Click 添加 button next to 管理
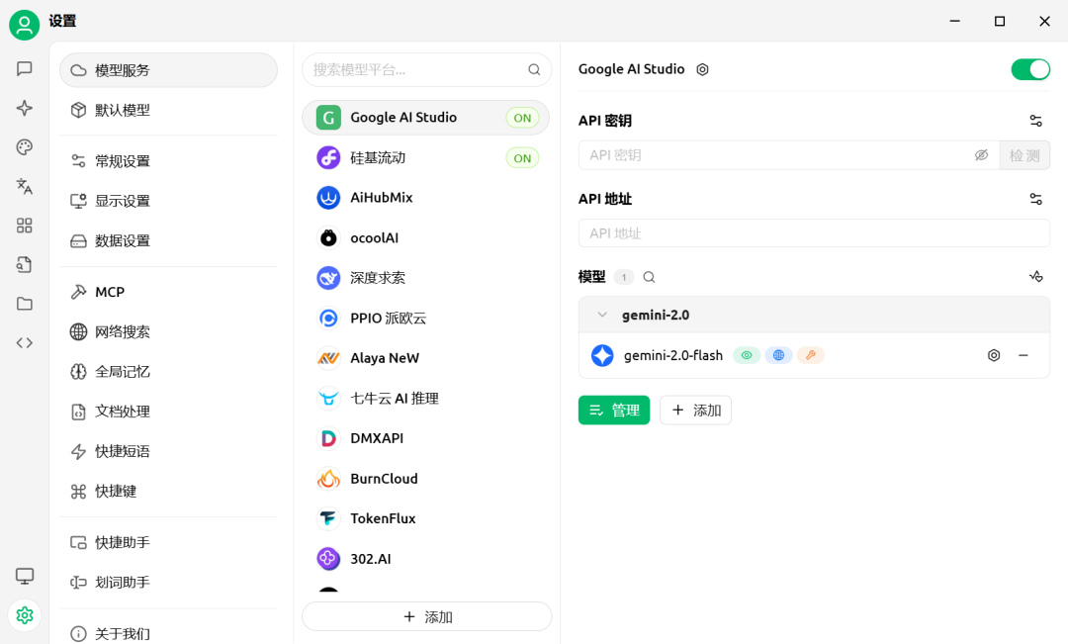The height and width of the screenshot is (644, 1068). point(695,411)
